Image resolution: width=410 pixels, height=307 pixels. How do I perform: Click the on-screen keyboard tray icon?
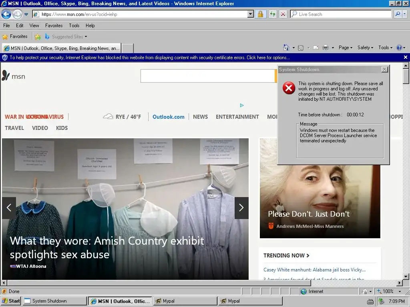coord(370,301)
